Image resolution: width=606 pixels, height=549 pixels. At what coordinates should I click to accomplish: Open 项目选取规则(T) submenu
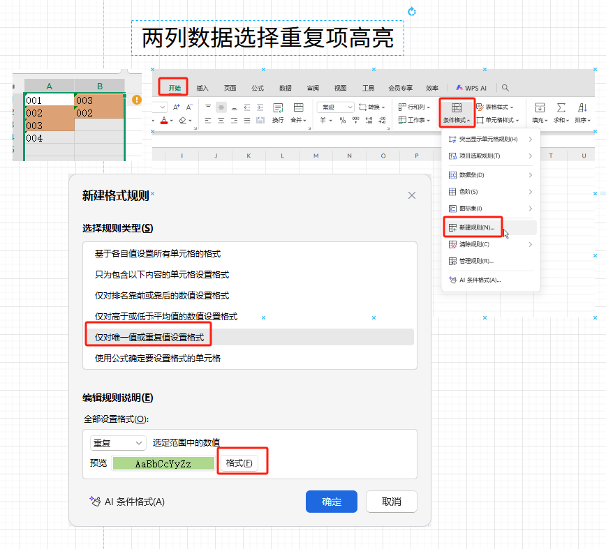[490, 156]
